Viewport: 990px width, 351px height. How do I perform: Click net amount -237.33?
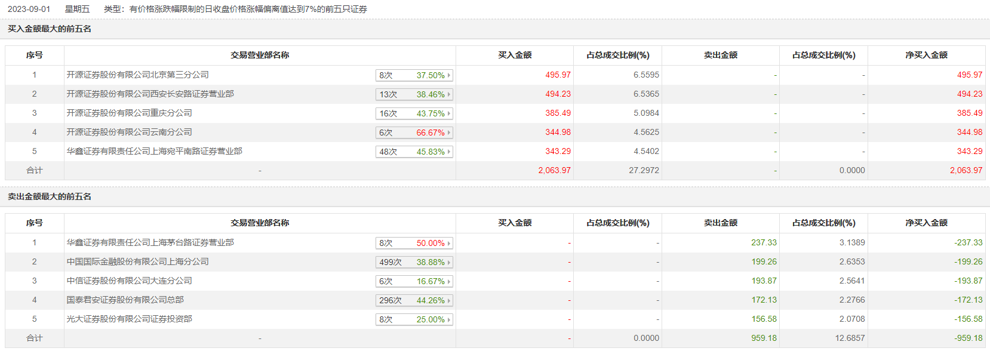pyautogui.click(x=968, y=242)
